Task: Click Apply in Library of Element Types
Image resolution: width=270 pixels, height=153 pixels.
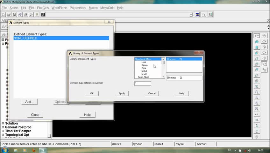Action: [122, 93]
